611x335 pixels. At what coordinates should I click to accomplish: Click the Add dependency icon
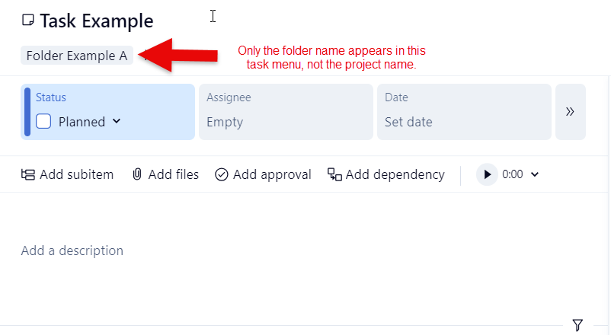point(334,174)
